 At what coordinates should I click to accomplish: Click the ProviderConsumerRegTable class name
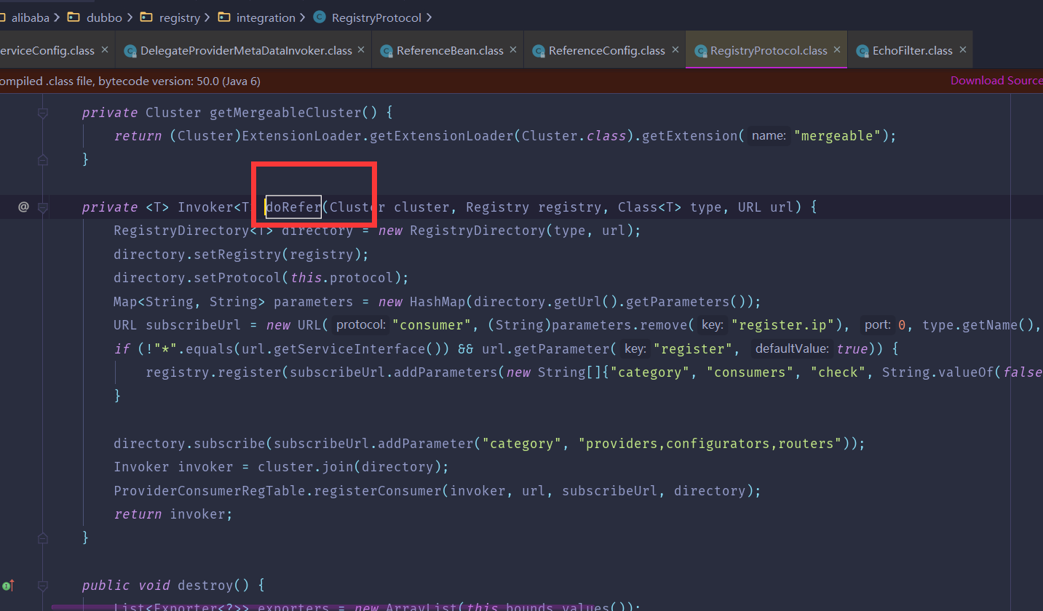click(x=210, y=491)
